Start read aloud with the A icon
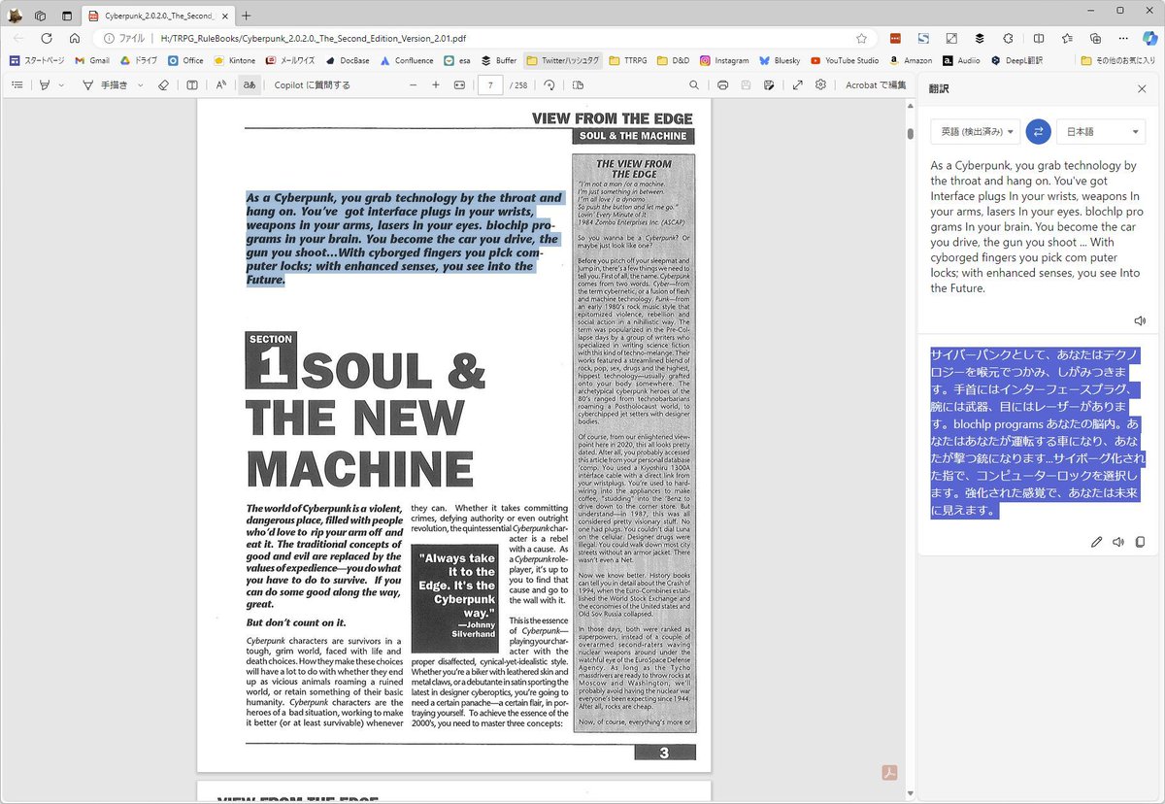 coord(221,85)
